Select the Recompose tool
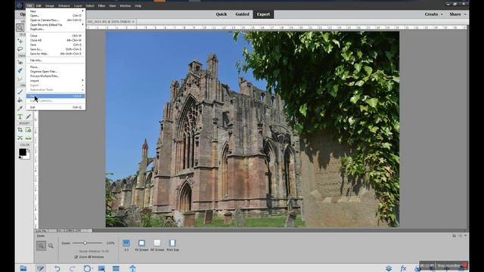Image resolution: width=484 pixels, height=272 pixels. pyautogui.click(x=29, y=130)
